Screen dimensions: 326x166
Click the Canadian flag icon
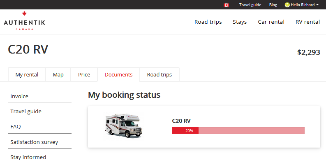tap(226, 5)
